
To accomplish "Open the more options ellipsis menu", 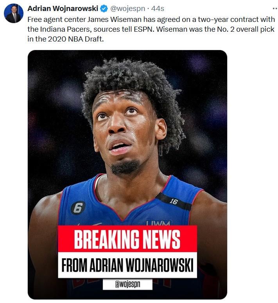I will (275, 9).
